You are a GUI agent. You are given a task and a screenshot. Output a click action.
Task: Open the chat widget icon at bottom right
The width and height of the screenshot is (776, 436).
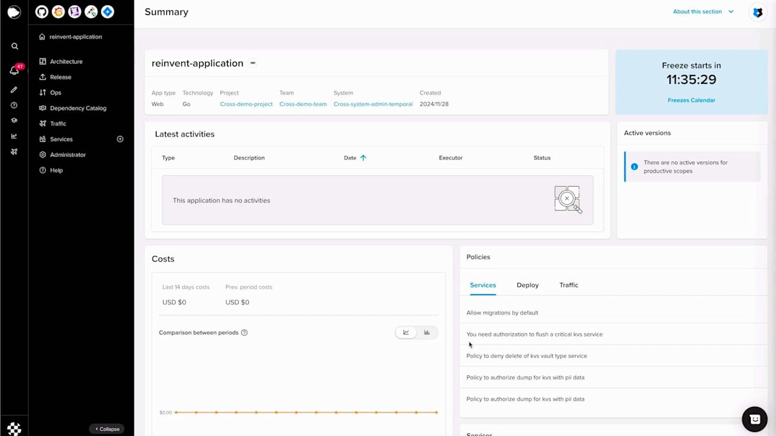click(755, 419)
